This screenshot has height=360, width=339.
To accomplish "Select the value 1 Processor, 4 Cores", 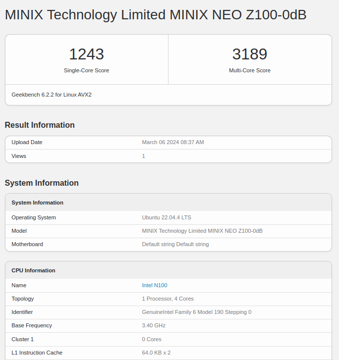I will coord(168,299).
